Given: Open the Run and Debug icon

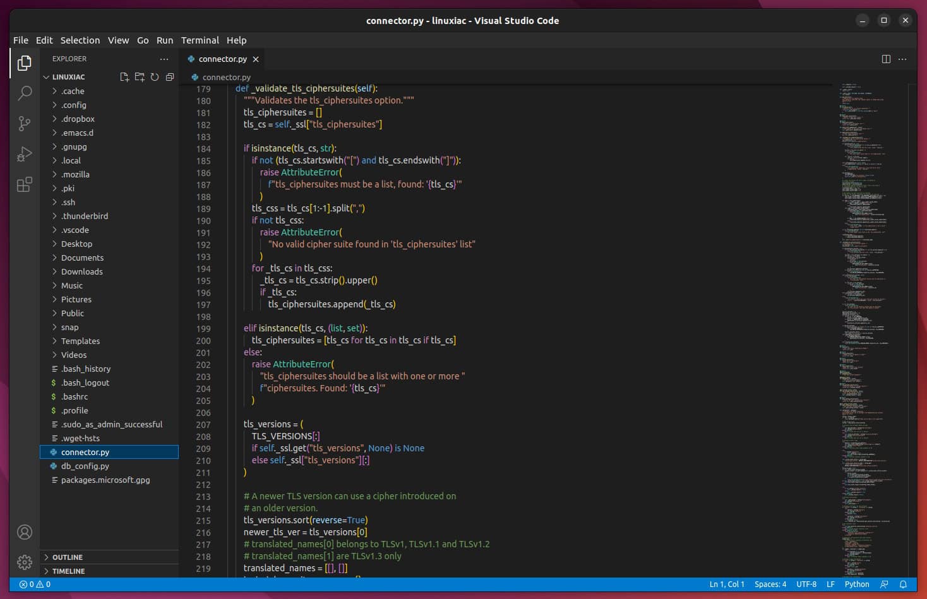Looking at the screenshot, I should [25, 154].
